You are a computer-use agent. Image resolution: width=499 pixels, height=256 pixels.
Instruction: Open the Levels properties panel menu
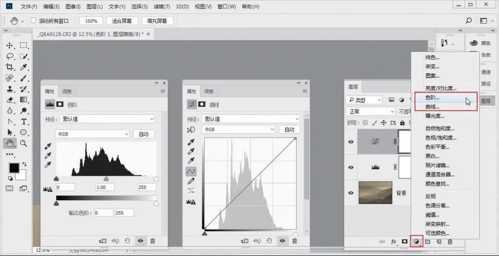pyautogui.click(x=163, y=91)
